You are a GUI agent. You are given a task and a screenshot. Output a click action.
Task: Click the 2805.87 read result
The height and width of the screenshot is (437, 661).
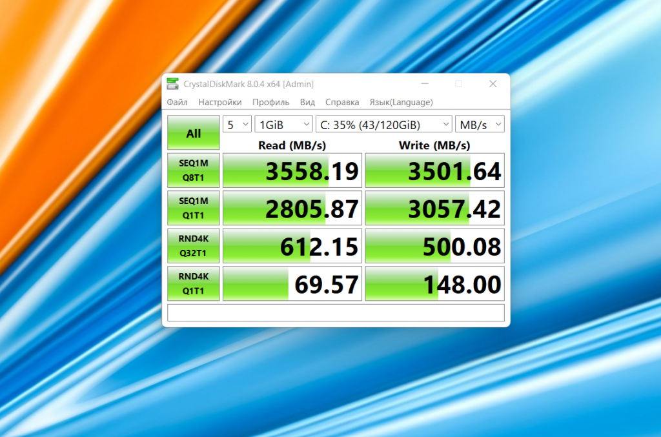coord(292,208)
